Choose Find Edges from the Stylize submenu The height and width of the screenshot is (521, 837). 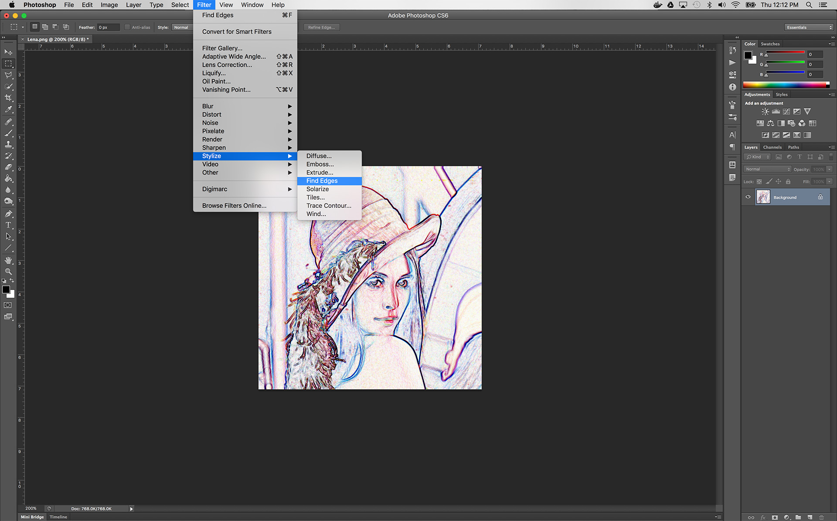(x=322, y=180)
